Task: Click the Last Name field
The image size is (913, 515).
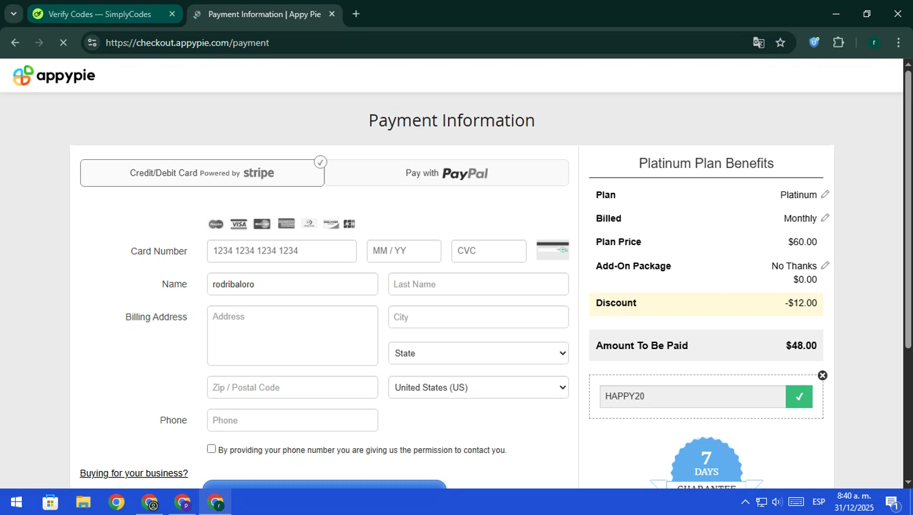Action: coord(478,284)
